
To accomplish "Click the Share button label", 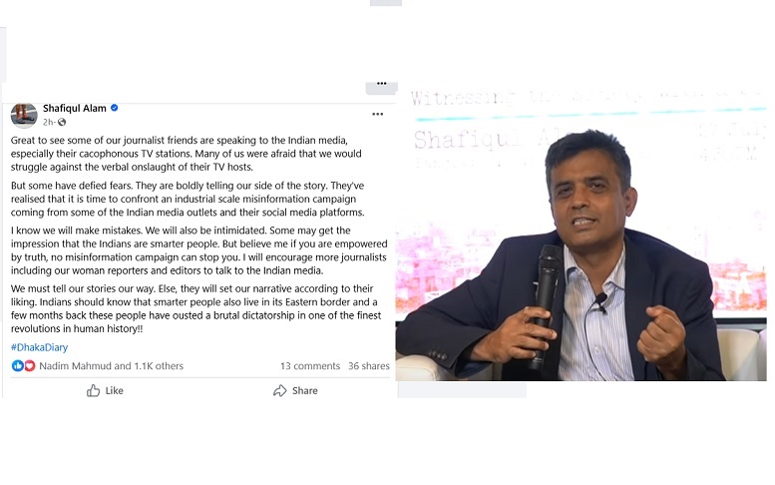I will point(305,390).
